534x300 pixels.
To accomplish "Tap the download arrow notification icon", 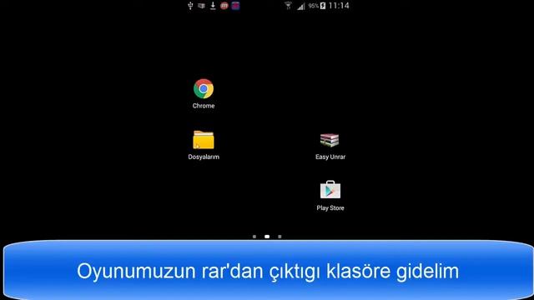I will point(213,6).
